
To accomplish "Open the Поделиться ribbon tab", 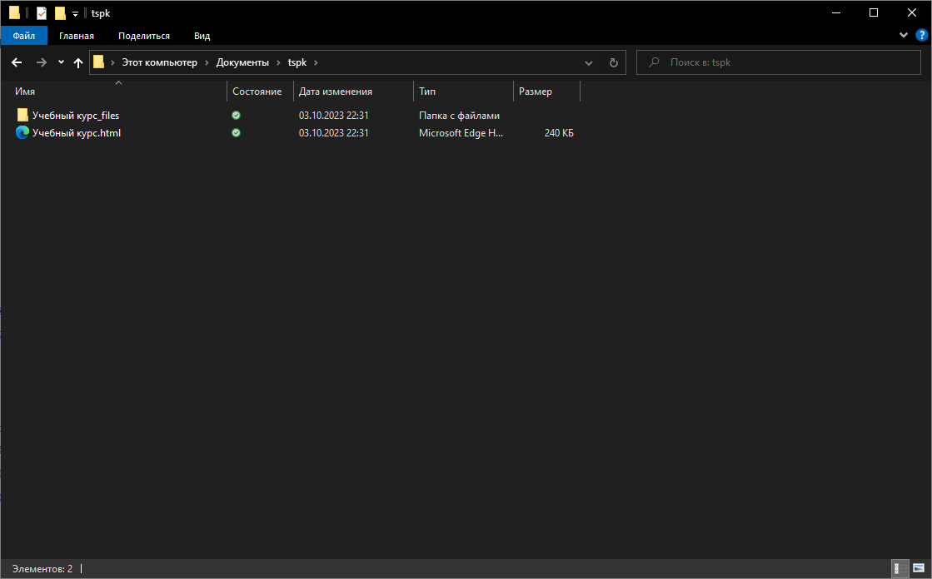I will point(144,36).
